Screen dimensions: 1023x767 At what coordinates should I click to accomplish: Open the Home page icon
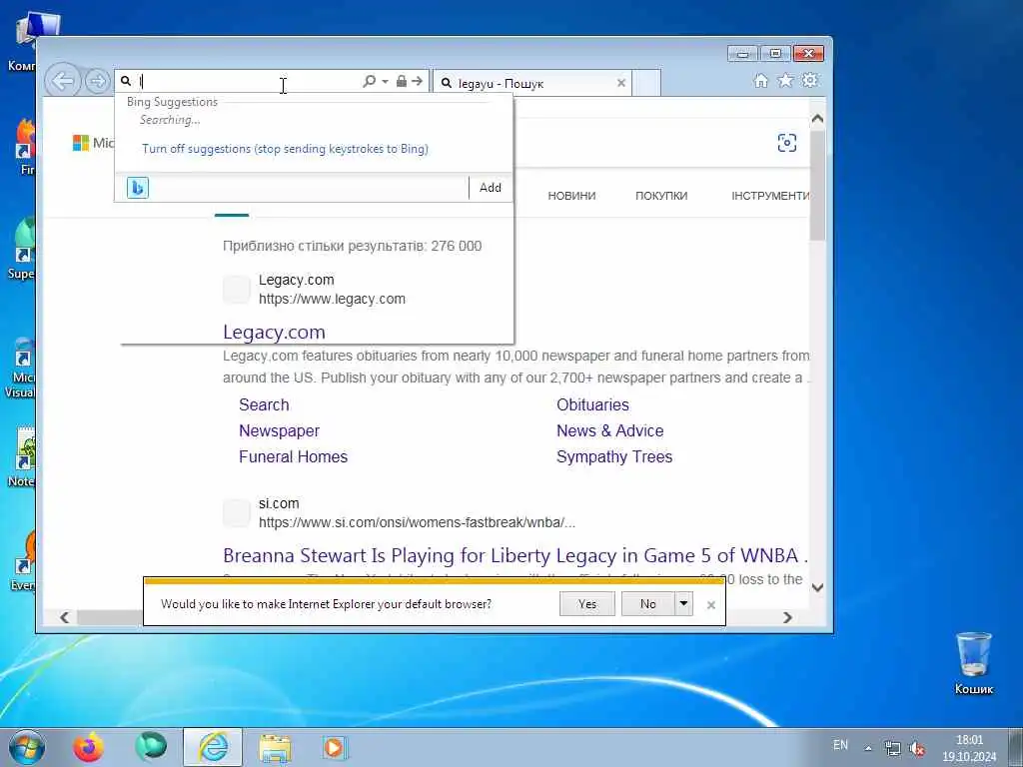[x=760, y=80]
